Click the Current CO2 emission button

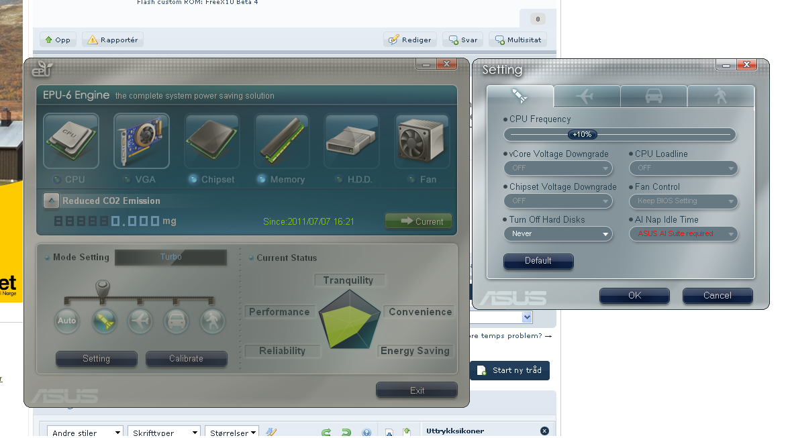pyautogui.click(x=419, y=221)
